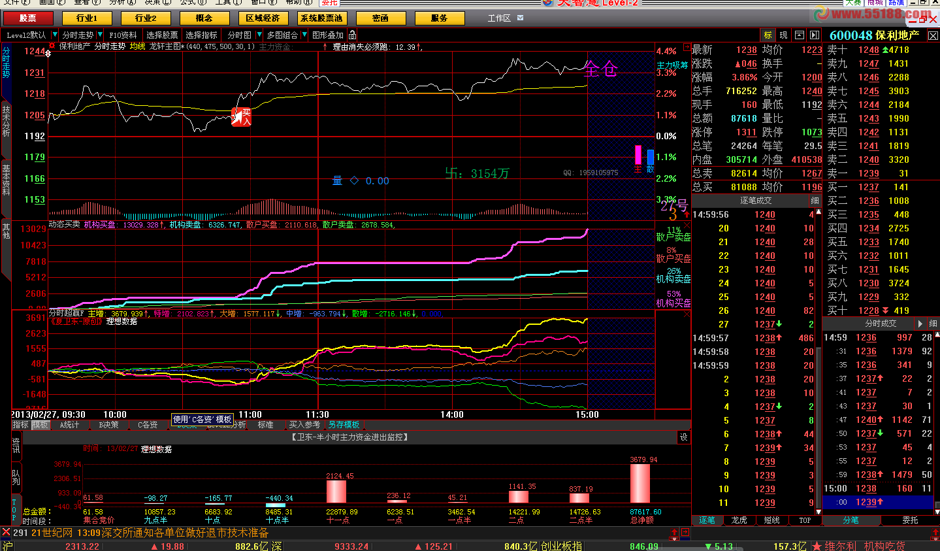940x551 pixels.
Task: Click 另存模板 to save template
Action: click(x=344, y=425)
